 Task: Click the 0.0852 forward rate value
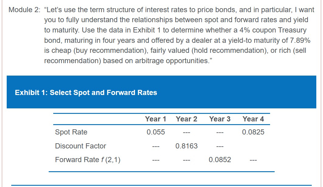[x=220, y=160]
